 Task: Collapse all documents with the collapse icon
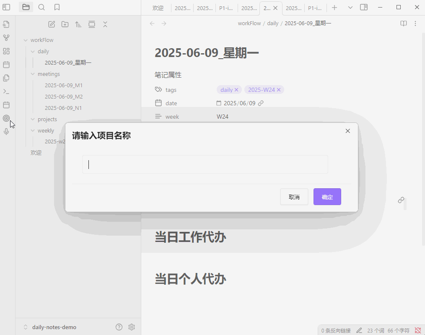click(105, 24)
